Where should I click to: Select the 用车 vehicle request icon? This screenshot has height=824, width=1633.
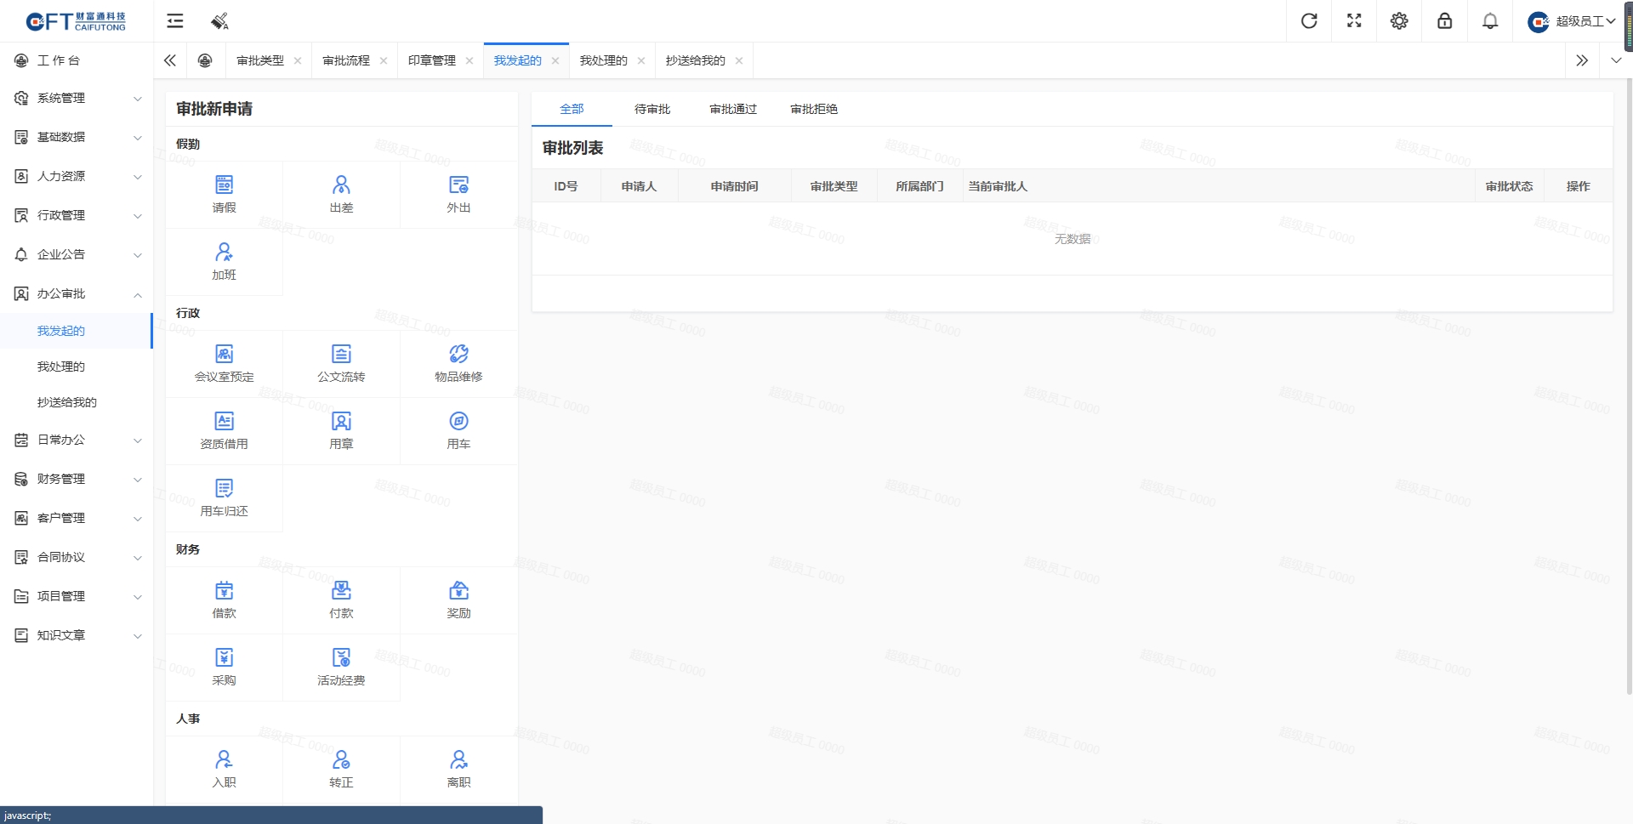(458, 430)
